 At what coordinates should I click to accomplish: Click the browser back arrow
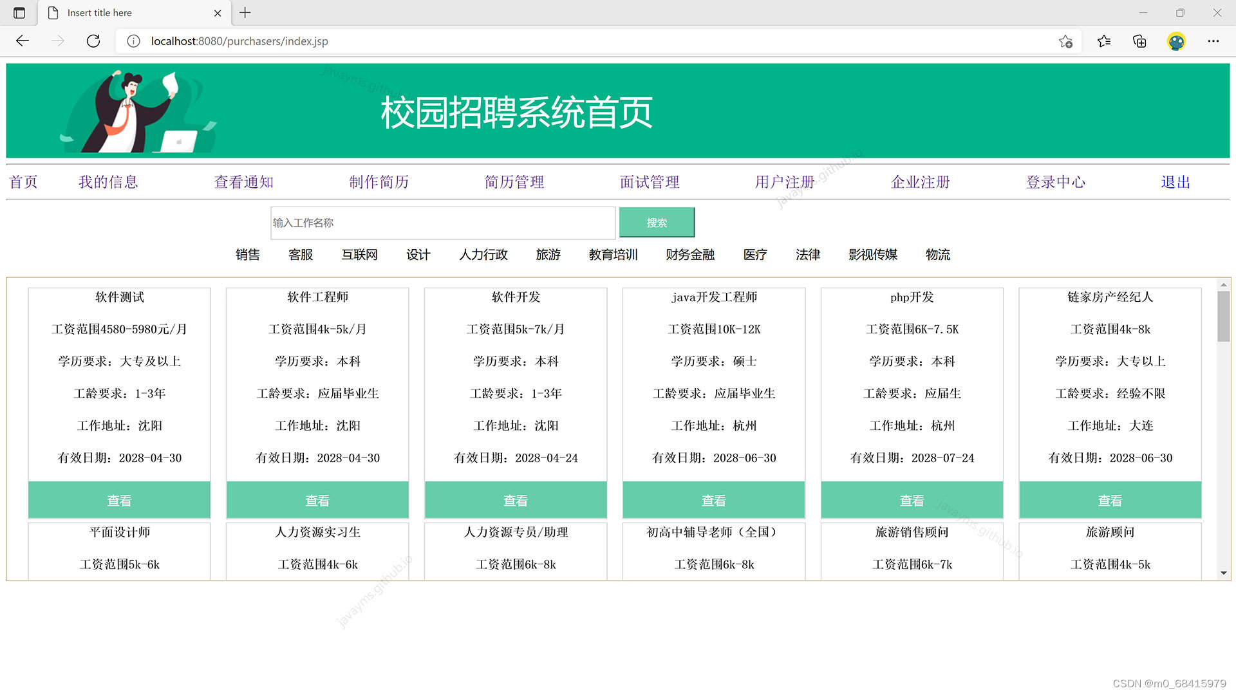pyautogui.click(x=22, y=41)
